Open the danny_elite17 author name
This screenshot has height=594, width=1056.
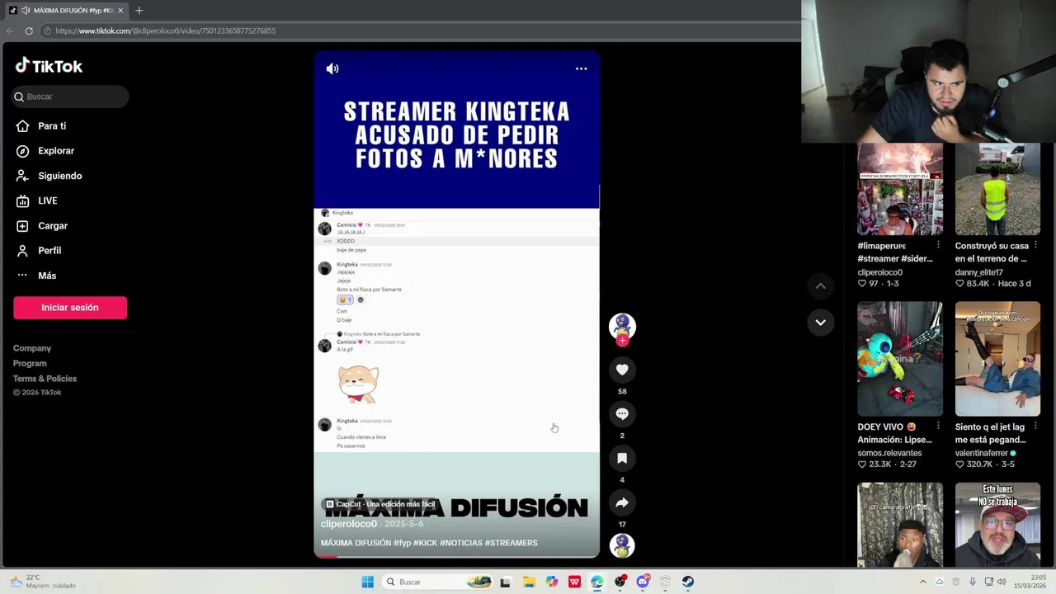point(979,272)
